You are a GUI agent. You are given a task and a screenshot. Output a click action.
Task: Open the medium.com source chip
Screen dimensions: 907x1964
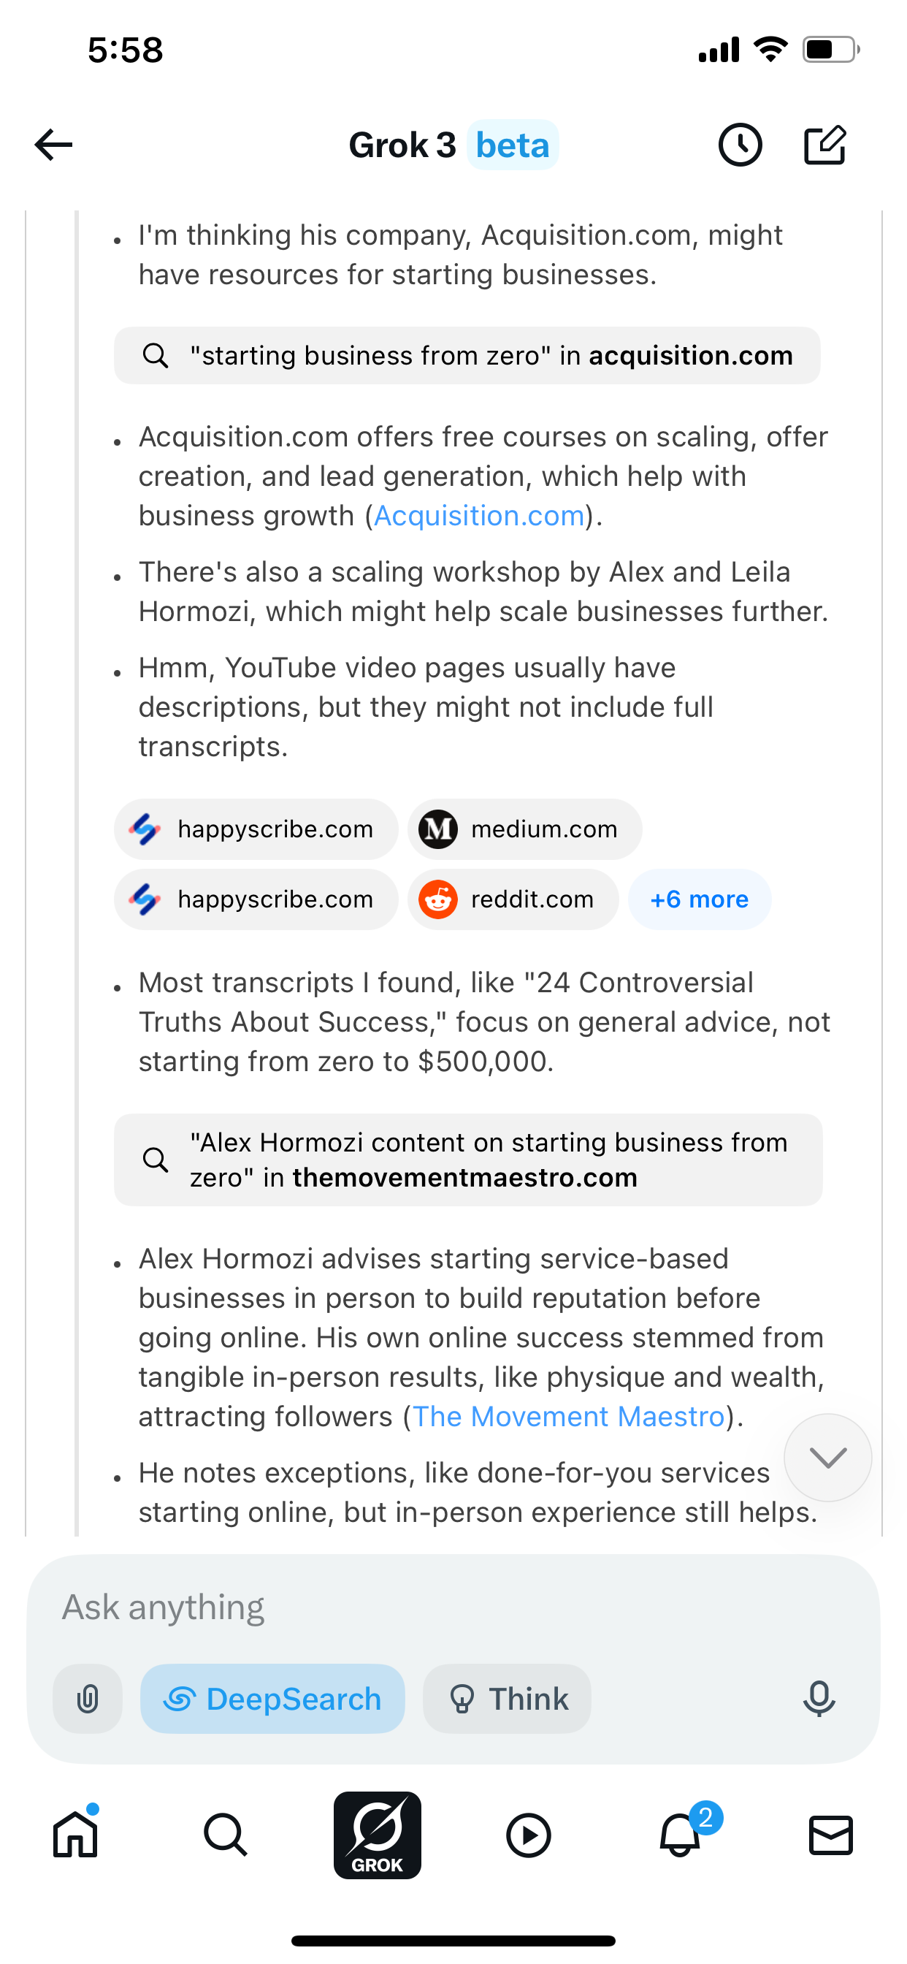(x=524, y=829)
